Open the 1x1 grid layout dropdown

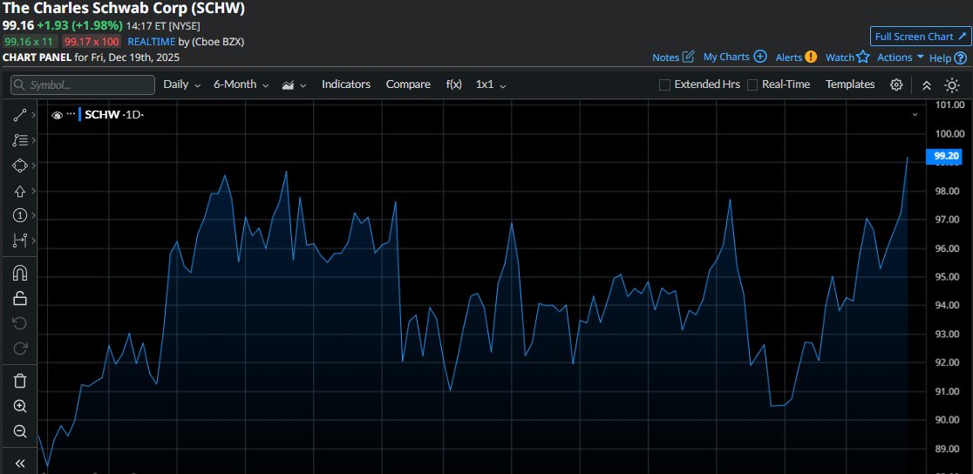(x=491, y=85)
